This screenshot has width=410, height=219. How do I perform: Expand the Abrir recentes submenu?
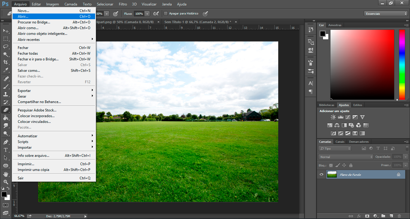point(54,39)
